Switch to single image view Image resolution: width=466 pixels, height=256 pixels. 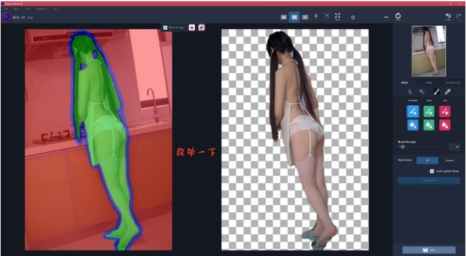[284, 17]
